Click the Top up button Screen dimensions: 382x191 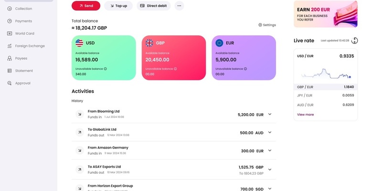[x=118, y=6]
